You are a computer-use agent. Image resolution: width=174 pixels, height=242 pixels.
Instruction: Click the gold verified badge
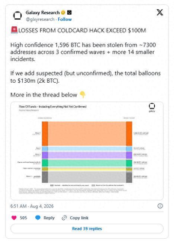63,13
